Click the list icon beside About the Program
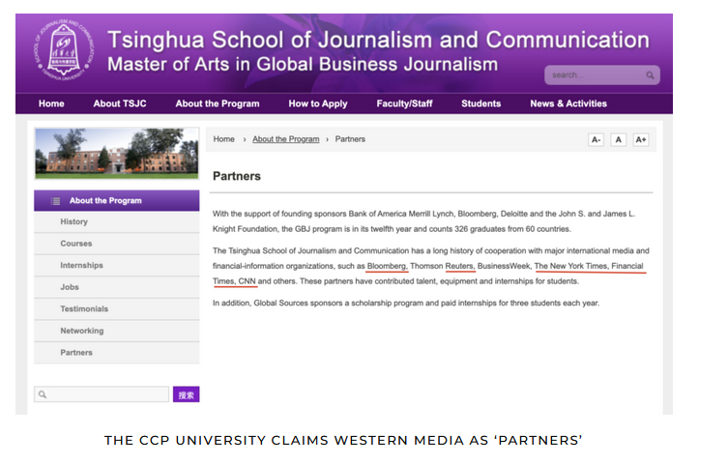This screenshot has width=728, height=465. tap(56, 201)
